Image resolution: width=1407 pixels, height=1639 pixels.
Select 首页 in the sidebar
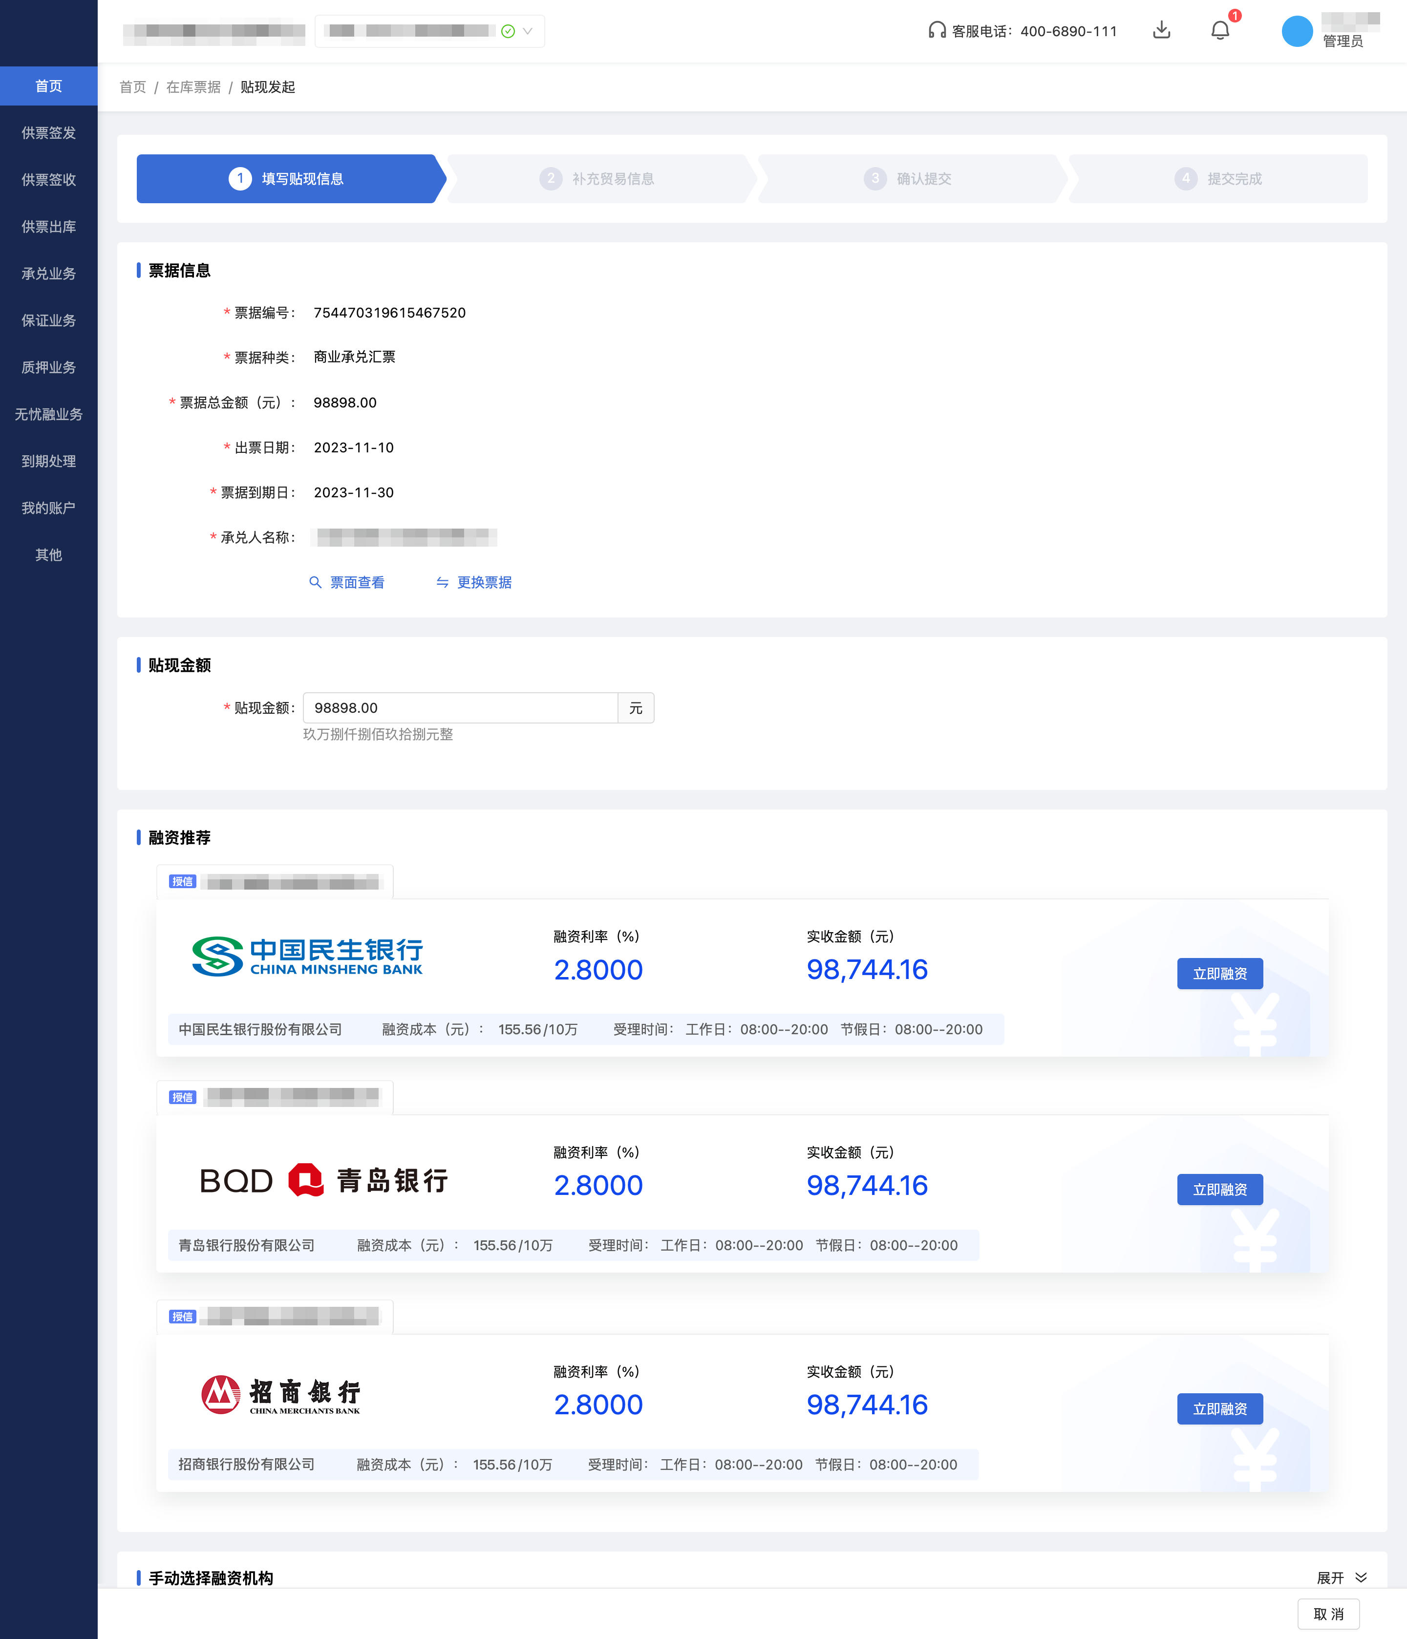coord(48,85)
